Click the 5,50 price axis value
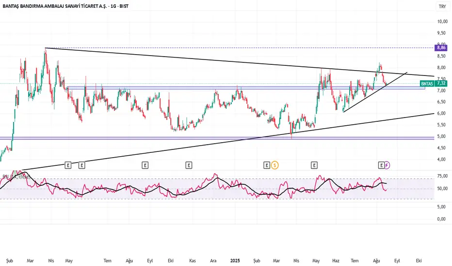 (x=442, y=125)
